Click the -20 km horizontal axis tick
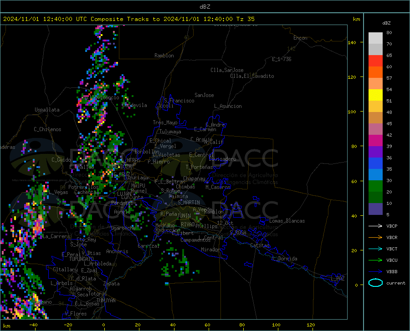 (x=68, y=325)
